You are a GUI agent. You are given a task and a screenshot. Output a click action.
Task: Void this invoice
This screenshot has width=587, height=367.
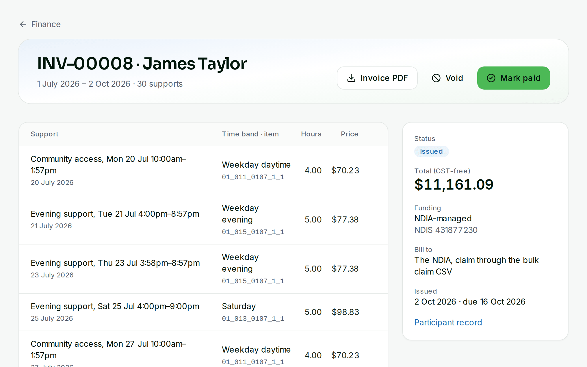[447, 78]
